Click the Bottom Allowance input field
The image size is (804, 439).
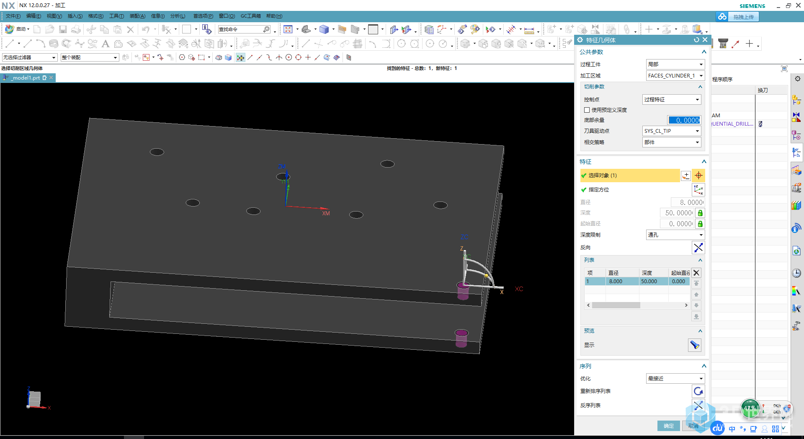pyautogui.click(x=684, y=120)
